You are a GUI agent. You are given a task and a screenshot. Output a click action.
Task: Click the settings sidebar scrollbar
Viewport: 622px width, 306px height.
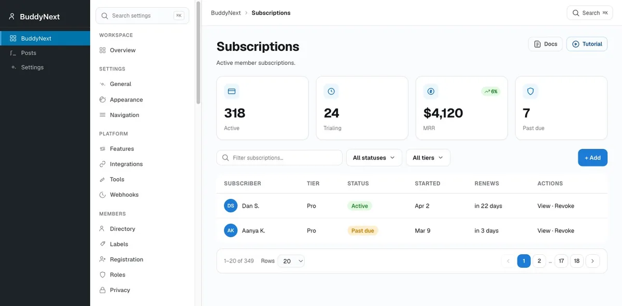pos(198,52)
